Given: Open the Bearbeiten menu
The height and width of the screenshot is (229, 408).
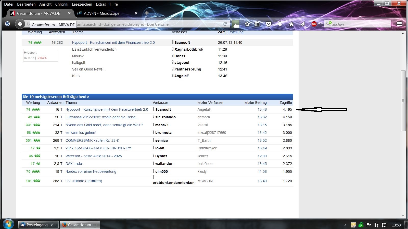Looking at the screenshot, I should 26,4.
